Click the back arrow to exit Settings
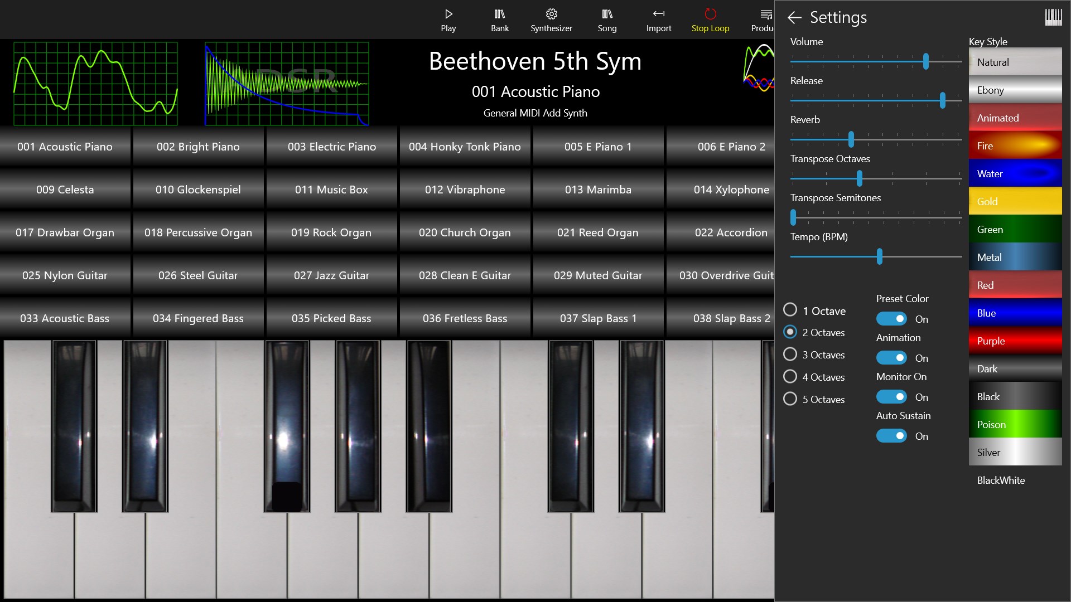 click(794, 17)
